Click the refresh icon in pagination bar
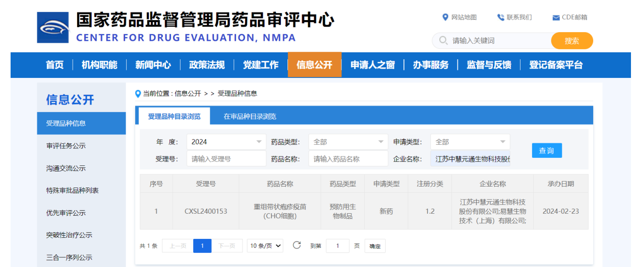This screenshot has width=634, height=267. [x=297, y=245]
